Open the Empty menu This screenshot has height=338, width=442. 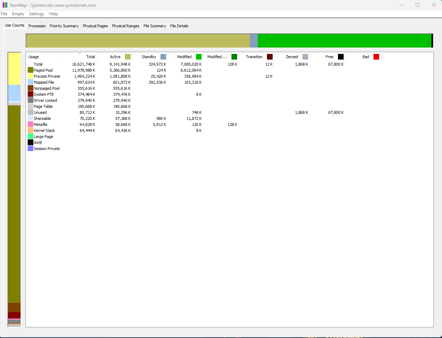(18, 14)
